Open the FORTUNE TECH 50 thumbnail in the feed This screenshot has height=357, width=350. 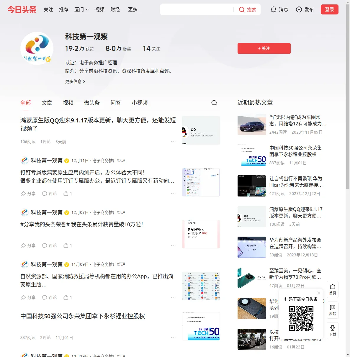pos(201,326)
